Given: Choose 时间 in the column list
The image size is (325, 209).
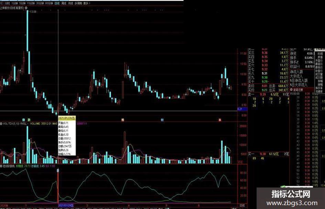Looking at the screenshot, I should [x=320, y=54].
